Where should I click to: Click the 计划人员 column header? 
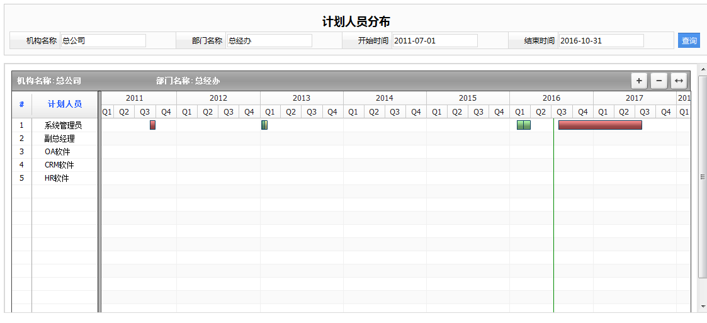click(65, 105)
